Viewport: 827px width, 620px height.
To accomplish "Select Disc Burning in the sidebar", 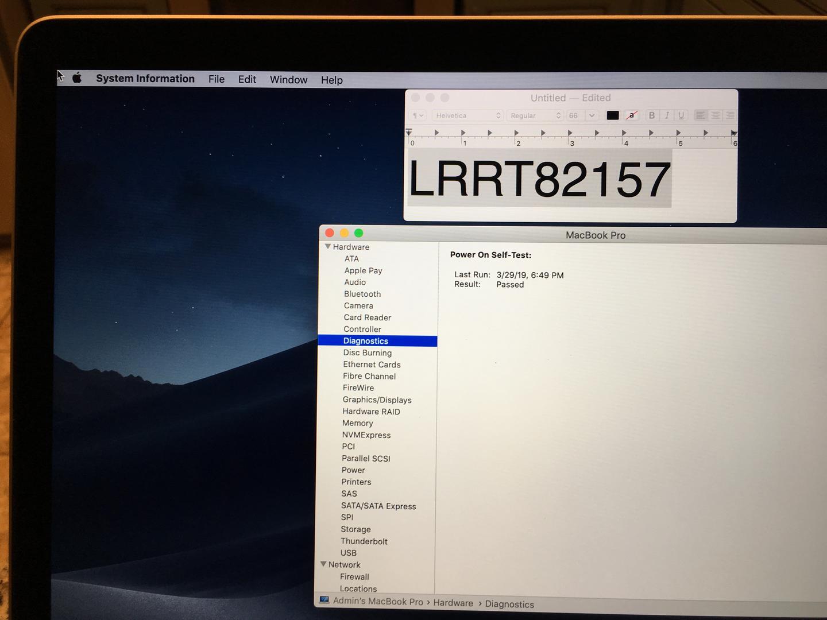I will tap(368, 353).
